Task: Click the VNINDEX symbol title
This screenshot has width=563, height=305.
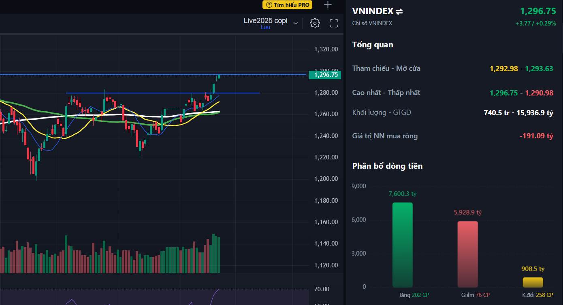Action: coord(373,11)
